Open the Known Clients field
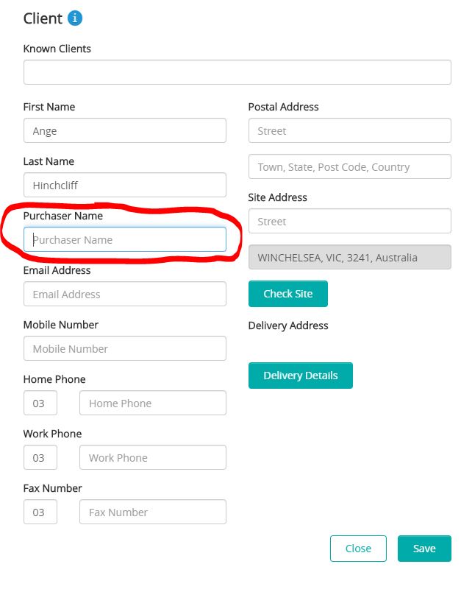461x592 pixels. tap(237, 73)
